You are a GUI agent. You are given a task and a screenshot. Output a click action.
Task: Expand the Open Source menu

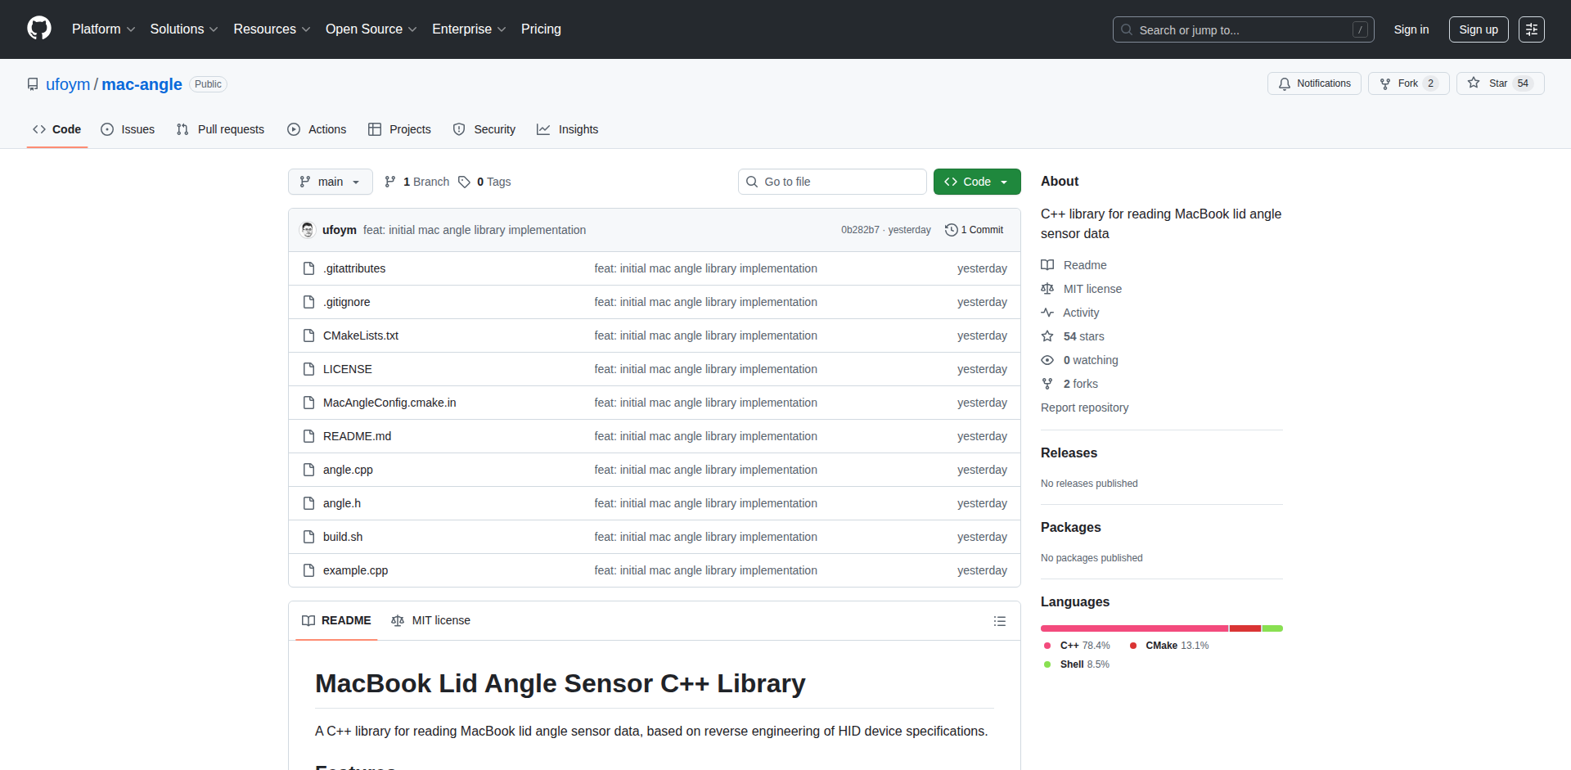371,29
